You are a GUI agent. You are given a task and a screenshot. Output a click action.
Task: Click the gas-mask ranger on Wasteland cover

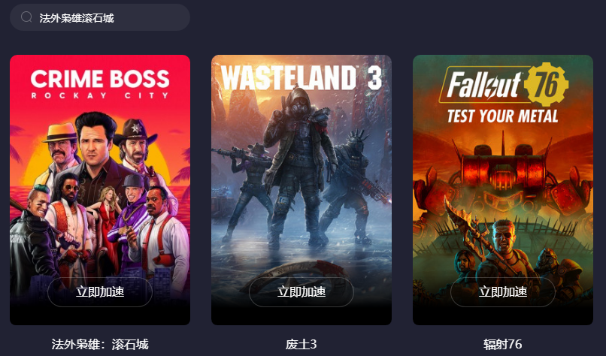298,166
